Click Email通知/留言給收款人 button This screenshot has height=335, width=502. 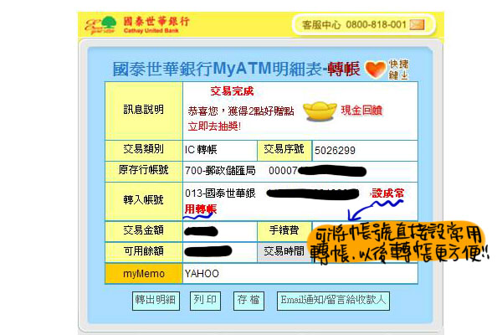[x=333, y=301]
